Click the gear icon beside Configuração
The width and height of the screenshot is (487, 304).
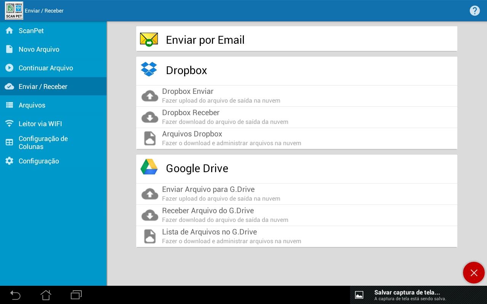pos(10,161)
